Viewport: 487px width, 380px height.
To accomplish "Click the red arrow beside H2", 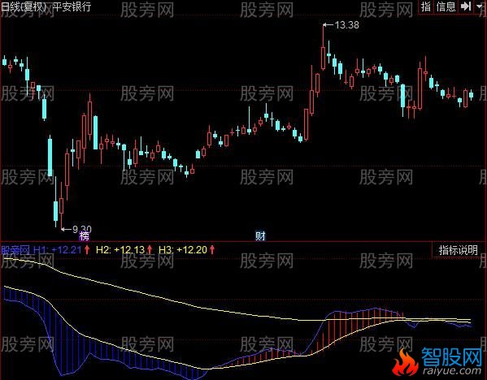I will (150, 250).
